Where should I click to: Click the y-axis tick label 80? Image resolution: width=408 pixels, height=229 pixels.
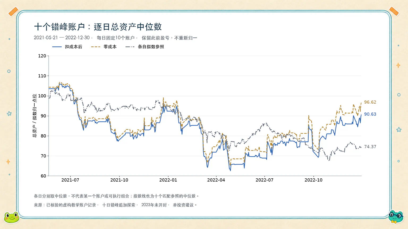[x=43, y=136]
